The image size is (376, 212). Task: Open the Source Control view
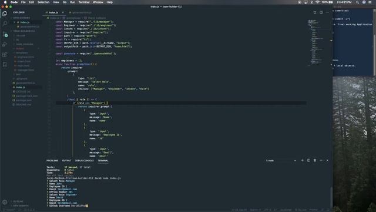pyautogui.click(x=5, y=34)
